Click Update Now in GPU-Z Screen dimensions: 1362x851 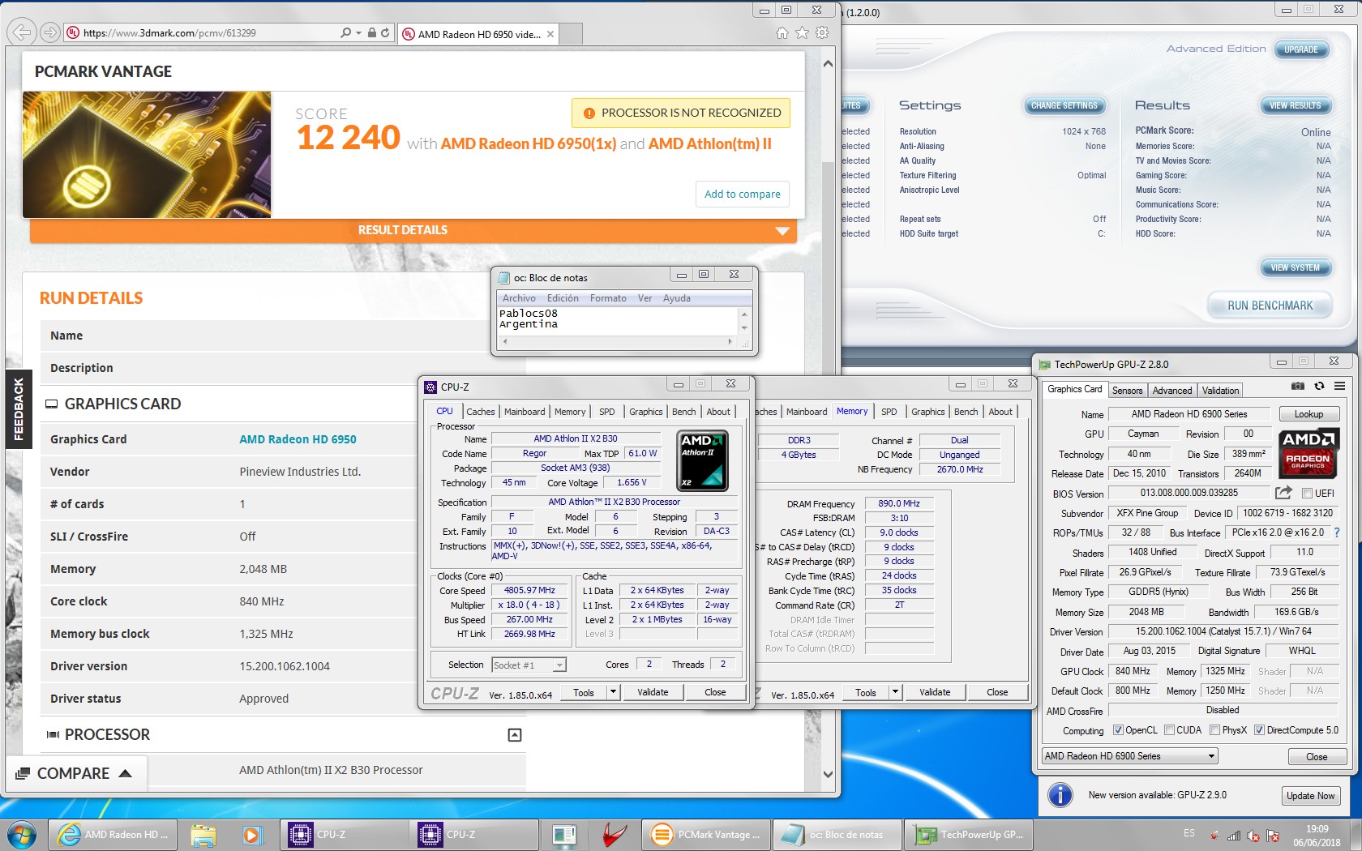tap(1310, 796)
